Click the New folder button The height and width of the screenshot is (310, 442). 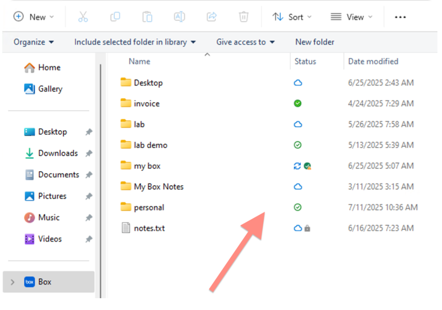pyautogui.click(x=315, y=42)
